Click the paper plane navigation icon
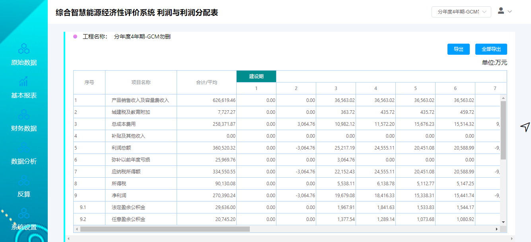Viewport: 531px width, 242px height. pos(525,127)
